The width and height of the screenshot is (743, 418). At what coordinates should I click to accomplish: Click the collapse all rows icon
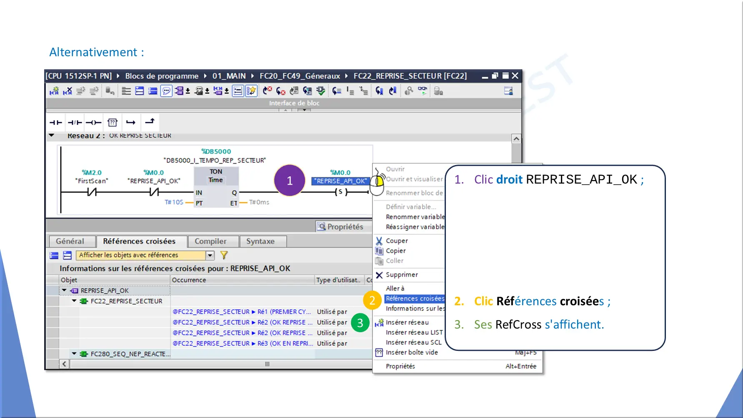click(54, 255)
